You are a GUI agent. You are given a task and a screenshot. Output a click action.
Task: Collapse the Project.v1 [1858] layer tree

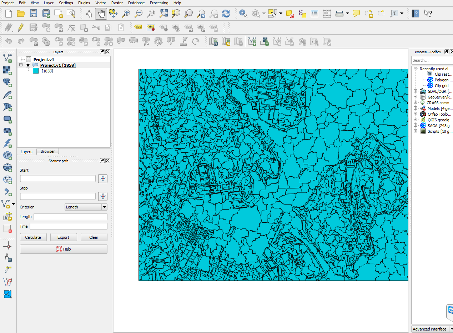(x=21, y=65)
